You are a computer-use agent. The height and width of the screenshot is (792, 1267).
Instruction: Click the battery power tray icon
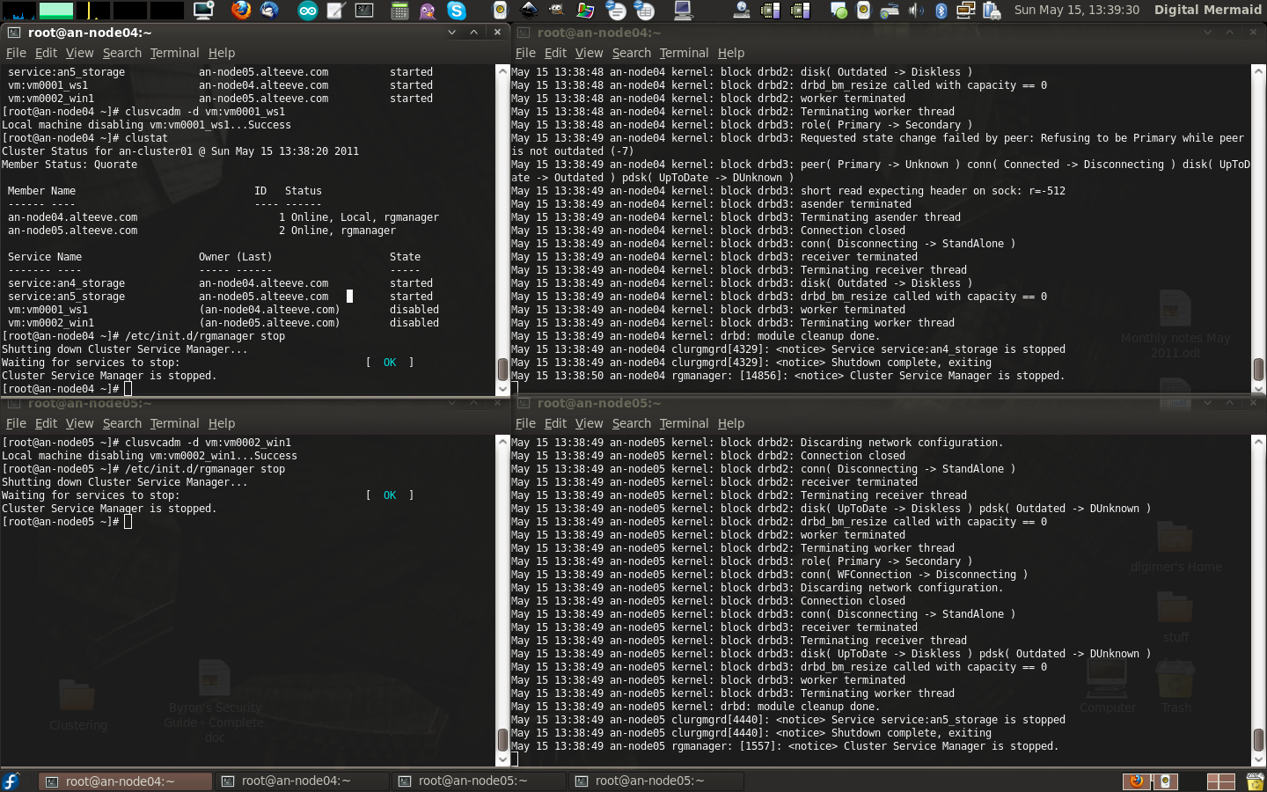992,11
